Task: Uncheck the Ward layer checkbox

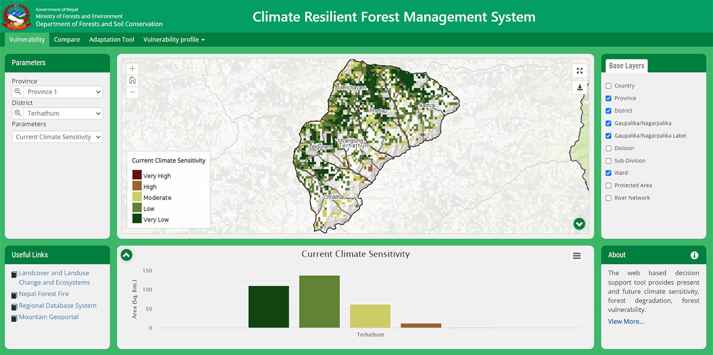Action: tap(609, 173)
